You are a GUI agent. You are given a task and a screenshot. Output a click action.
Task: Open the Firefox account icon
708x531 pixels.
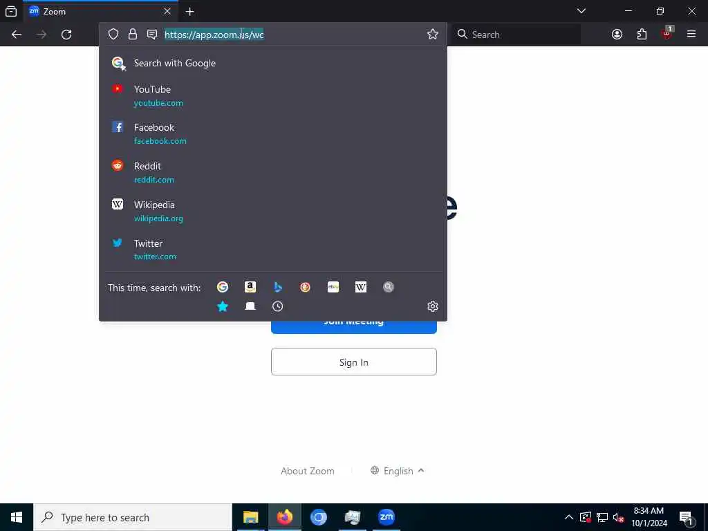tap(617, 35)
